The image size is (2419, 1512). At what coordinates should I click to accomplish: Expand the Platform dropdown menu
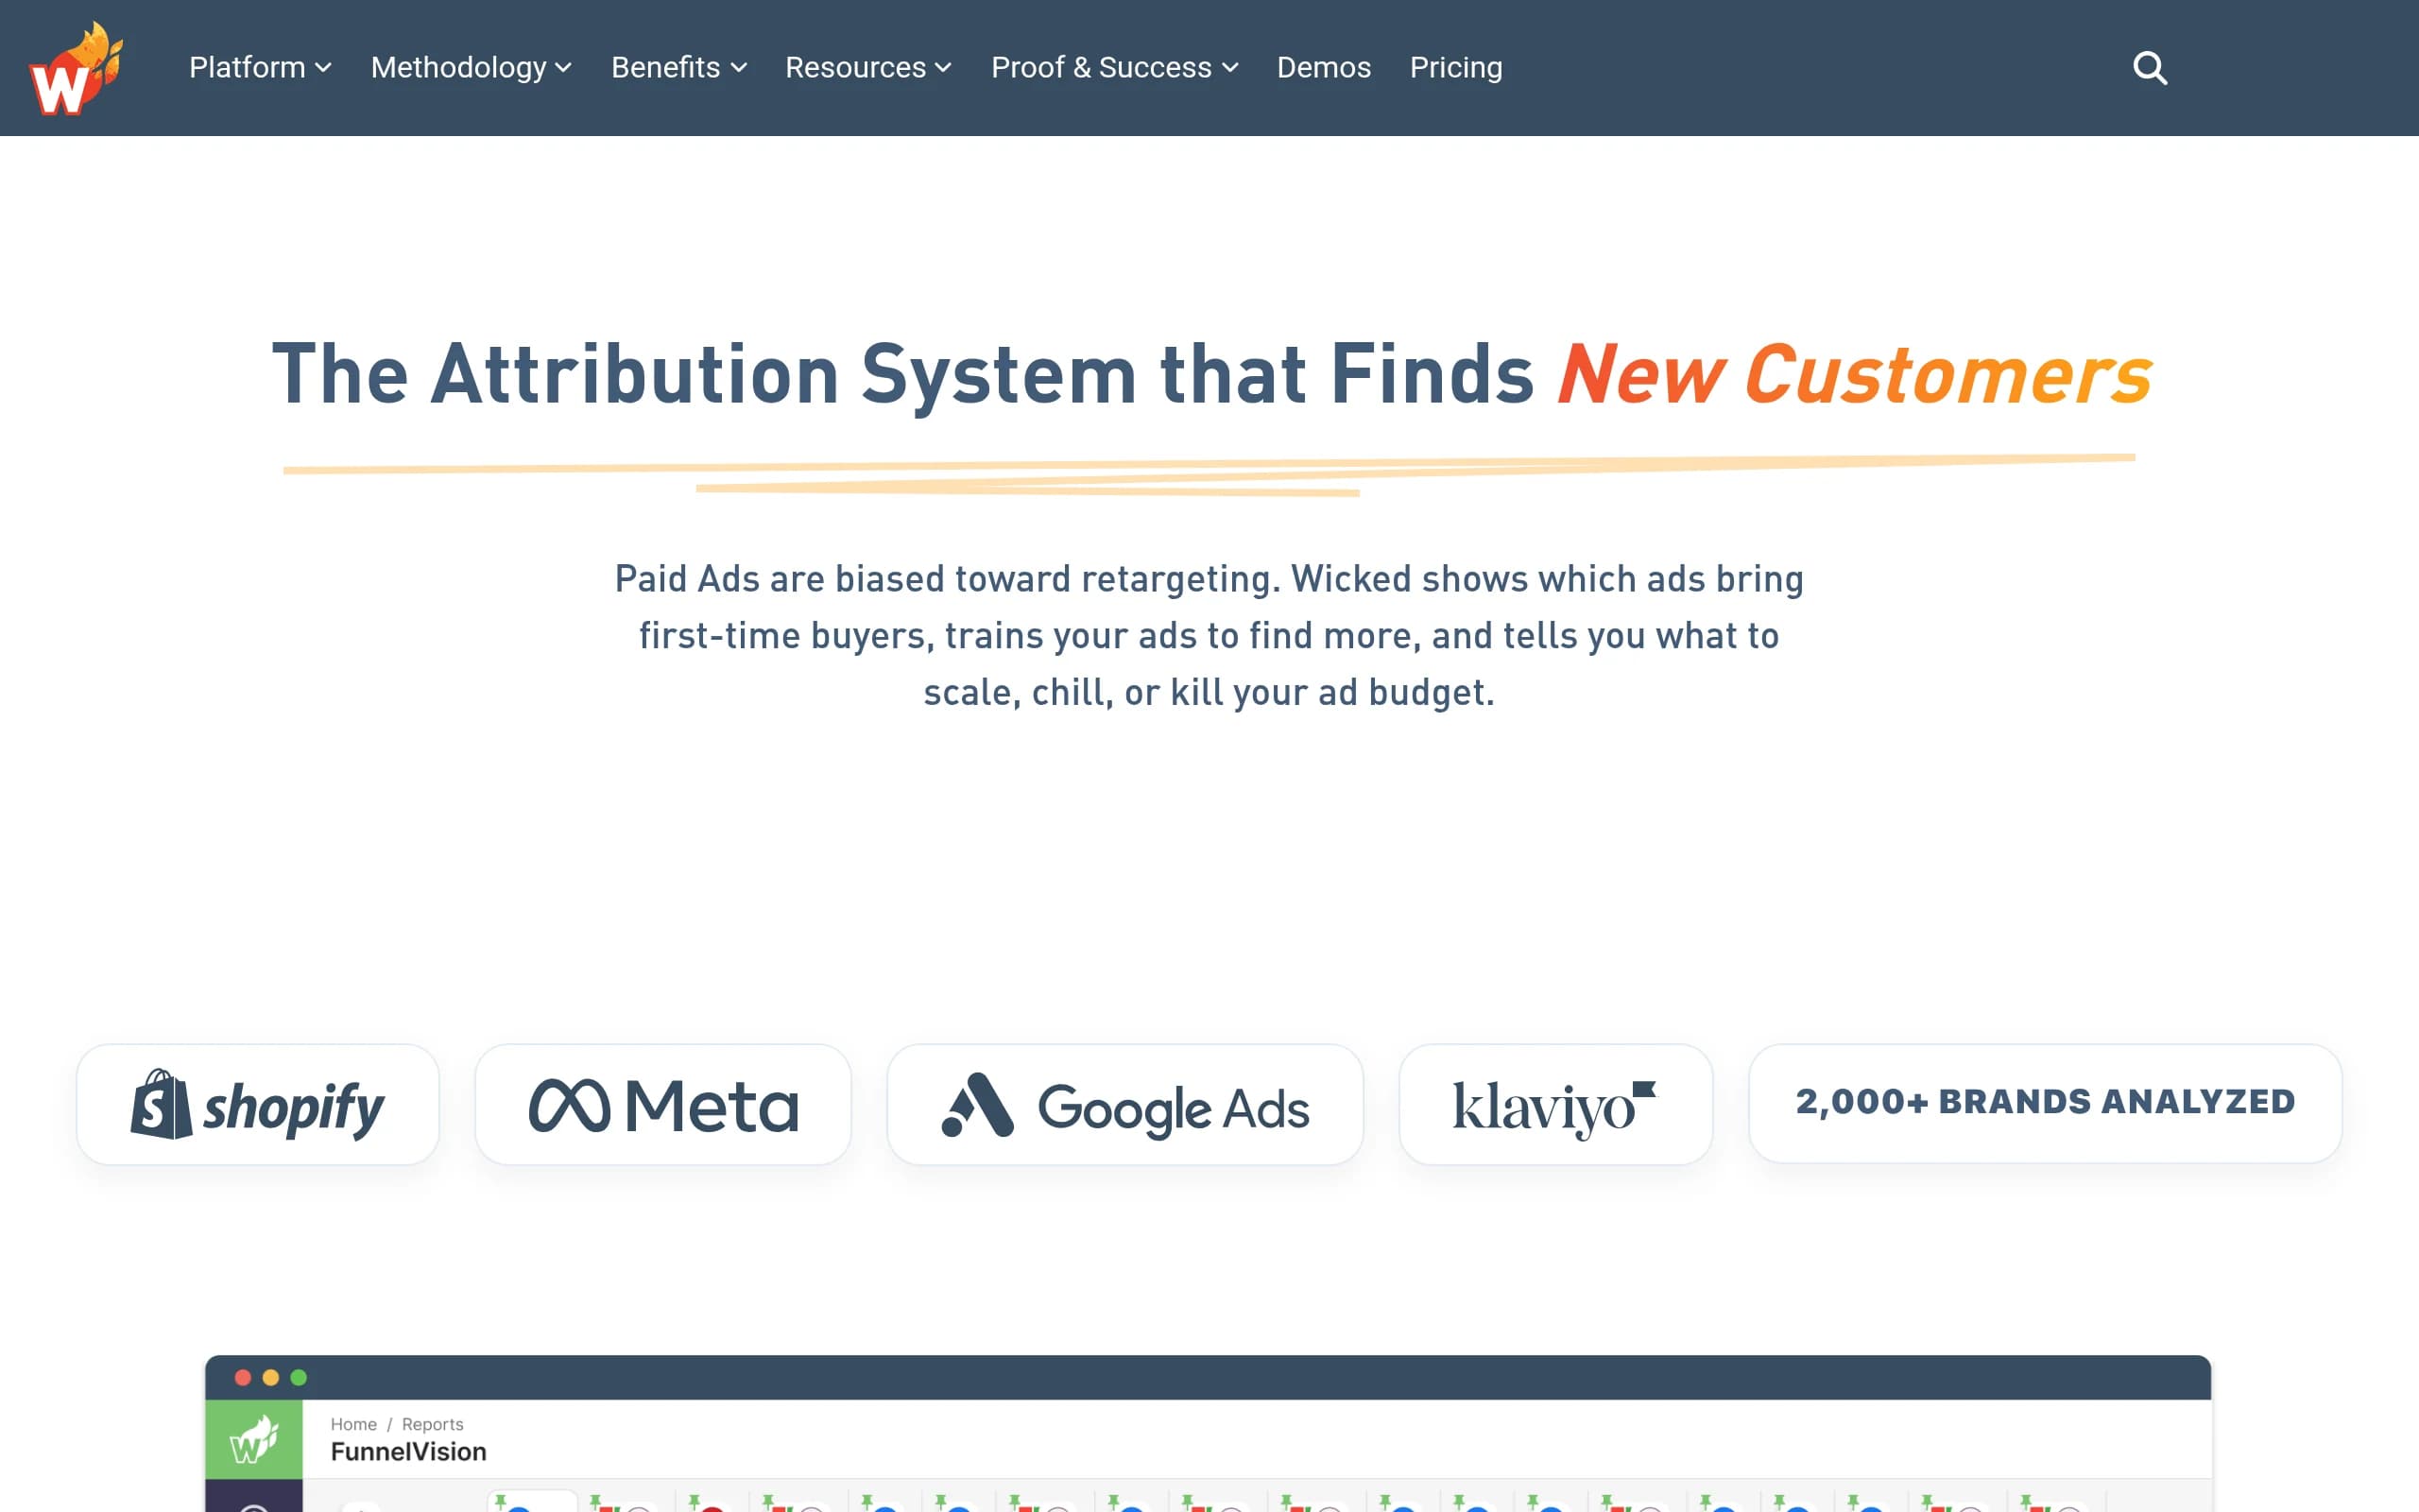[260, 67]
